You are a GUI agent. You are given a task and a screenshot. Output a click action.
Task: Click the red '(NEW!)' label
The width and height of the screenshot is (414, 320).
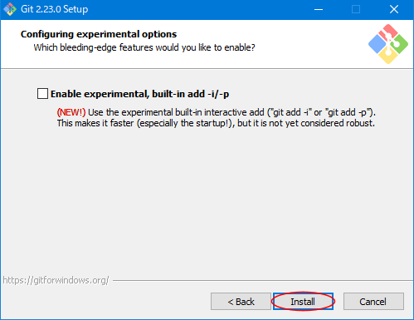(x=71, y=112)
